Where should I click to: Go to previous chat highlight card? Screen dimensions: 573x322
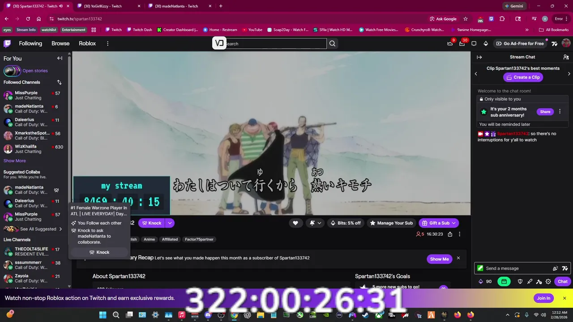pos(476,73)
